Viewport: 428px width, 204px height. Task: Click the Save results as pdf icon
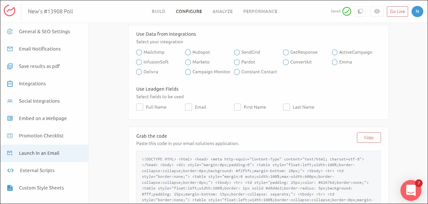tap(10, 66)
